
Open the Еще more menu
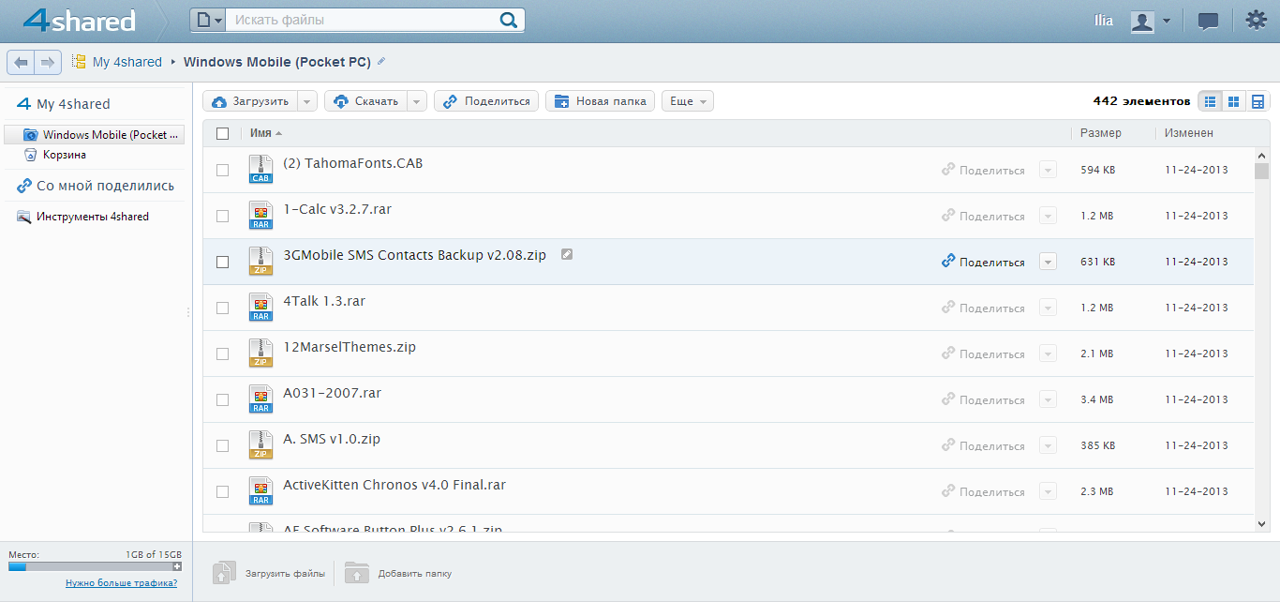click(x=688, y=101)
